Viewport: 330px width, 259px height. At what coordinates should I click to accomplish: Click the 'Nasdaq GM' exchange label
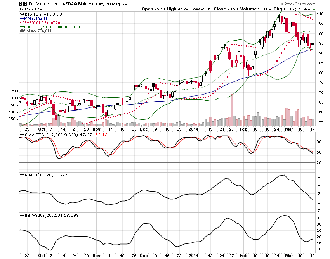coord(117,4)
